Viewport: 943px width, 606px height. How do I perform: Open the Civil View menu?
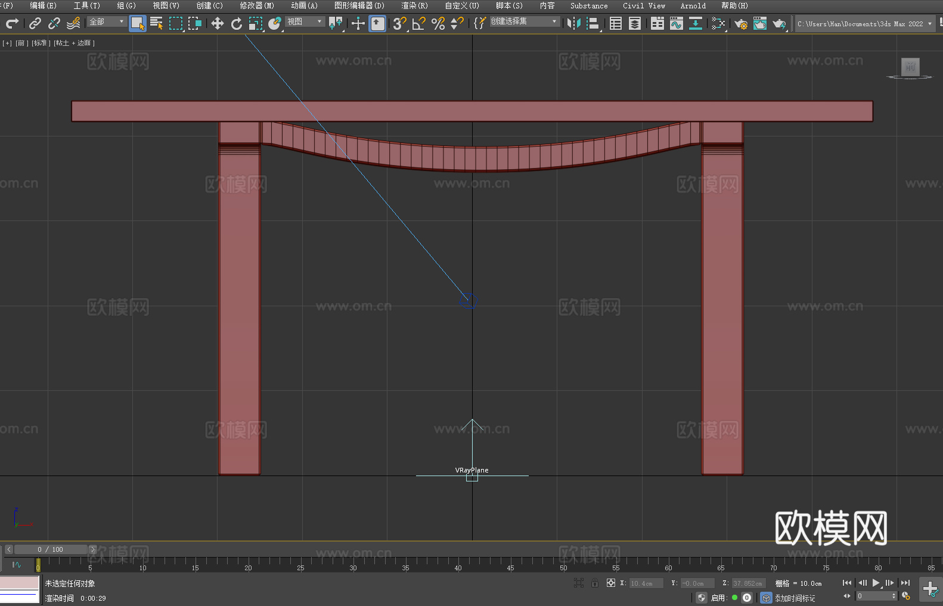[x=644, y=5]
